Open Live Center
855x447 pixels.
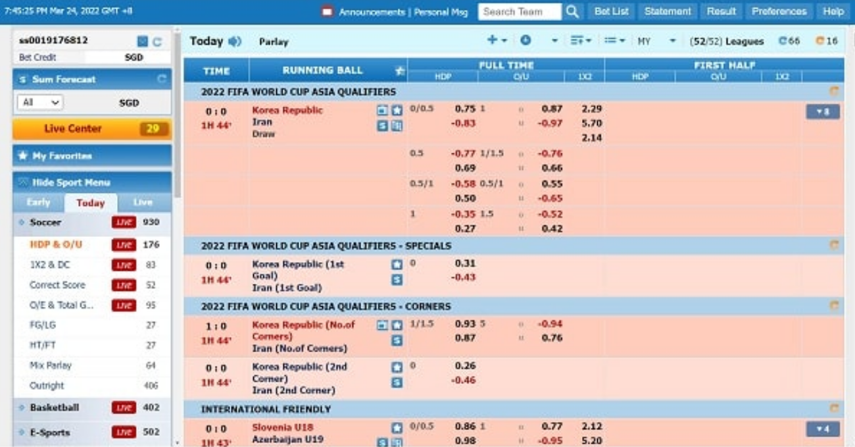pyautogui.click(x=92, y=128)
